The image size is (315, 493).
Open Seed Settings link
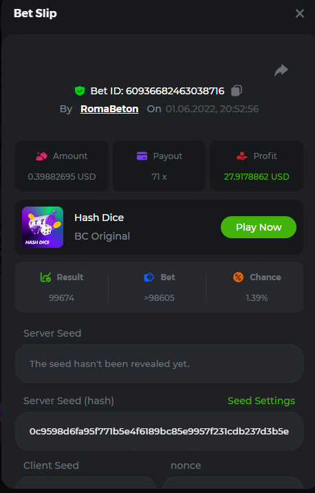pyautogui.click(x=261, y=401)
